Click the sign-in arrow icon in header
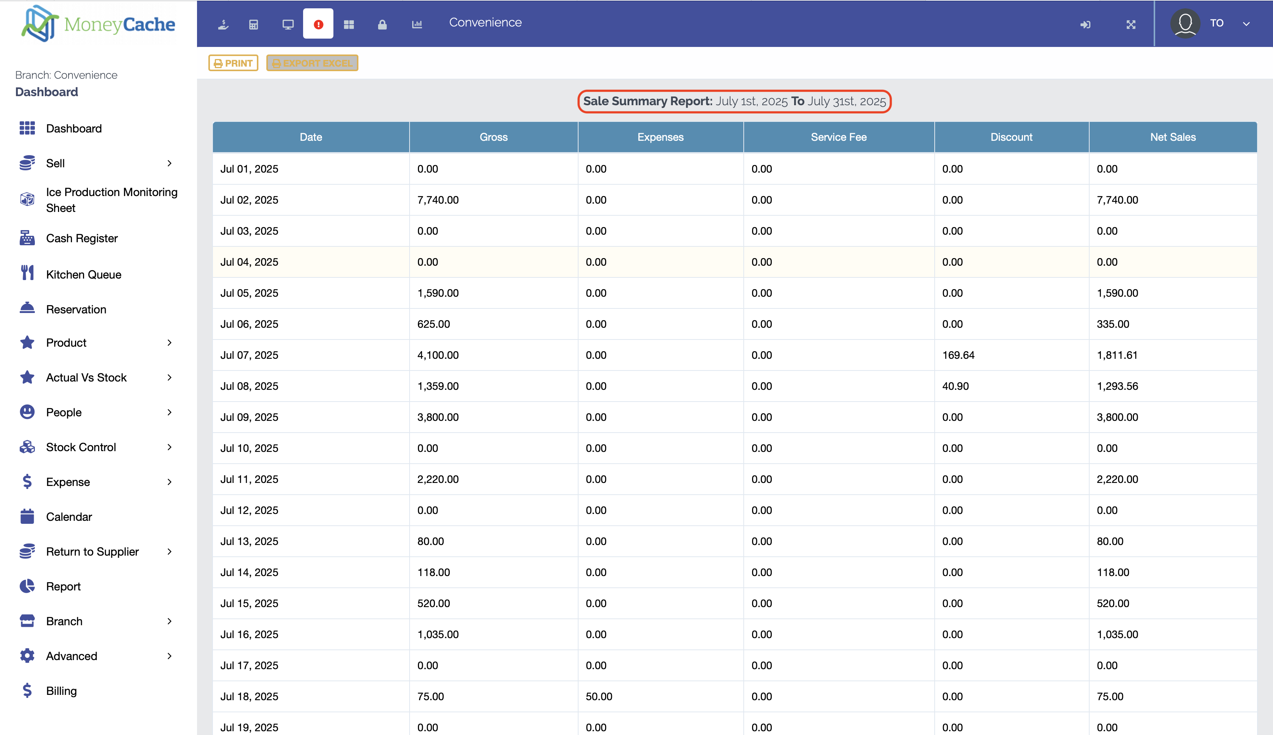 [1085, 24]
